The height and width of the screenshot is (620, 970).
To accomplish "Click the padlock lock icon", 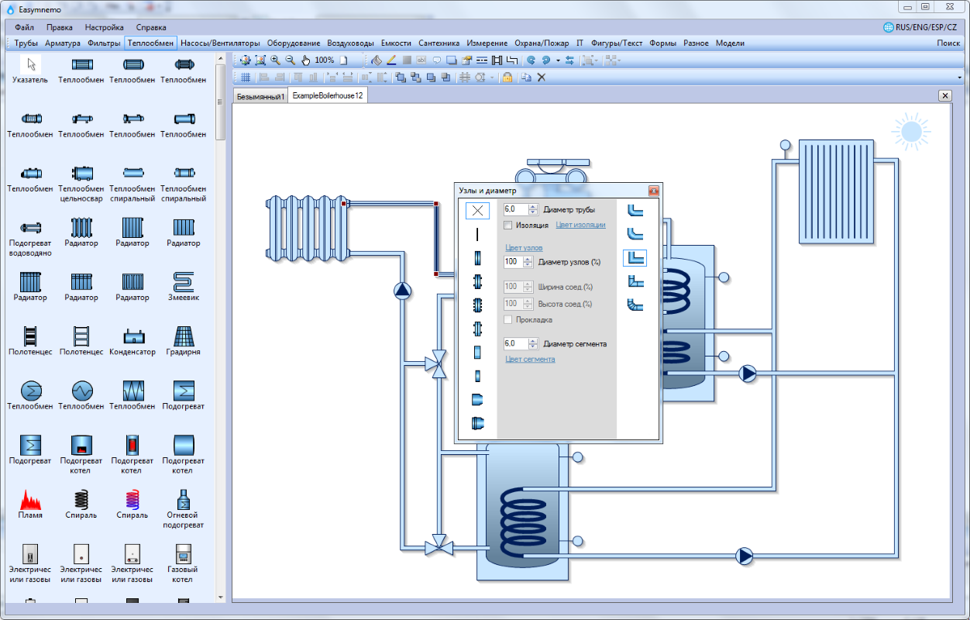I will (507, 77).
